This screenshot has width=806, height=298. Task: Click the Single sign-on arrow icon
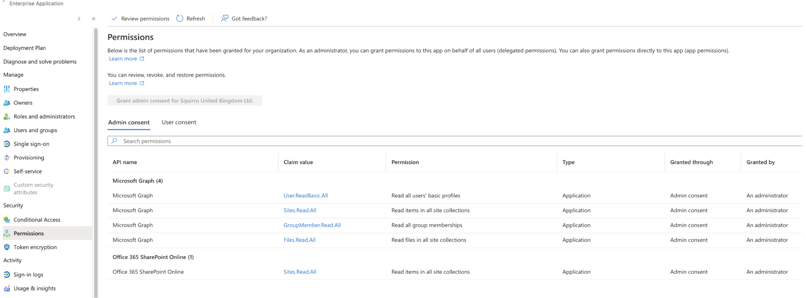click(x=7, y=144)
